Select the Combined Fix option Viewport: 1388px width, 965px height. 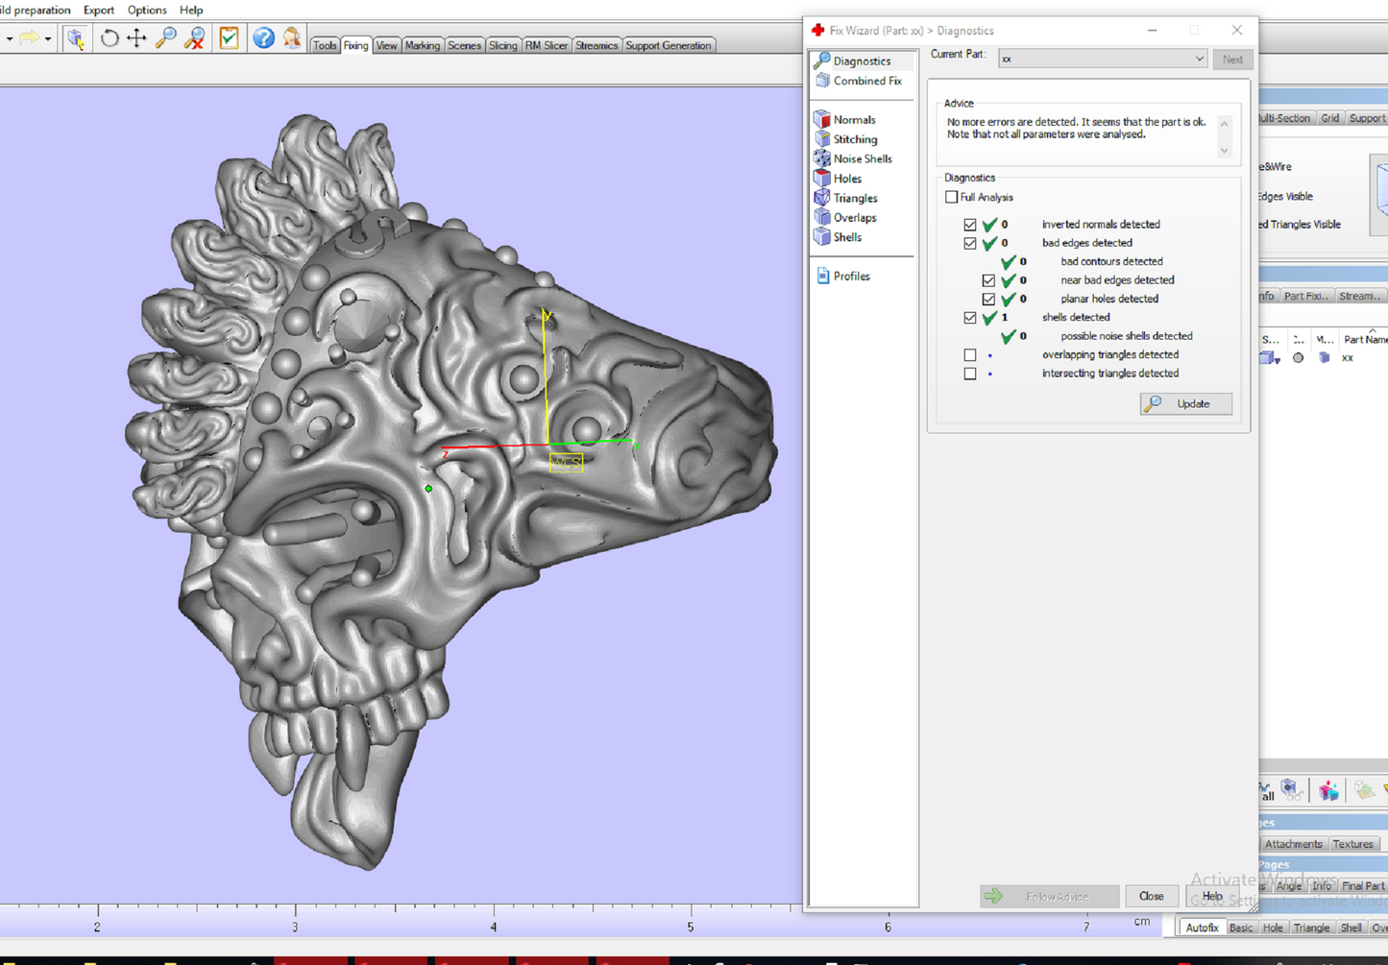coord(863,81)
